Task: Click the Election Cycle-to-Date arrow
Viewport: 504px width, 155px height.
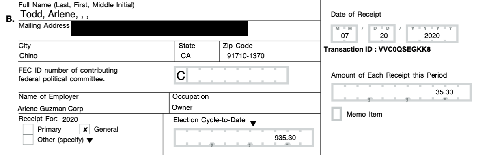Action: click(x=253, y=124)
